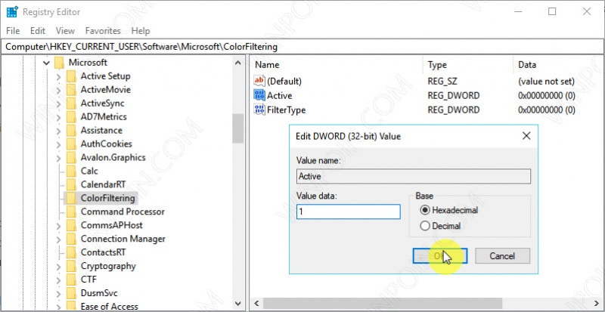Click the CommsAPHost folder icon
Image resolution: width=605 pixels, height=312 pixels.
click(x=71, y=225)
